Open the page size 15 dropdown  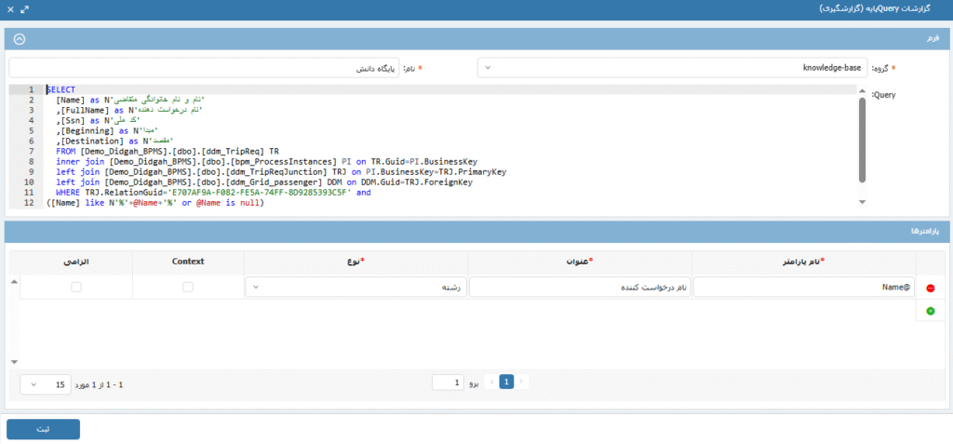click(x=47, y=383)
